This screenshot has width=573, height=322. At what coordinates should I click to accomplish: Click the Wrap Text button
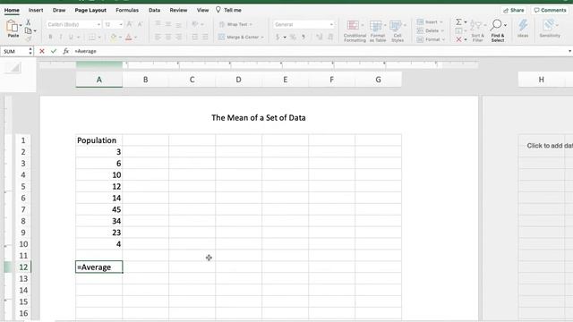tap(235, 24)
